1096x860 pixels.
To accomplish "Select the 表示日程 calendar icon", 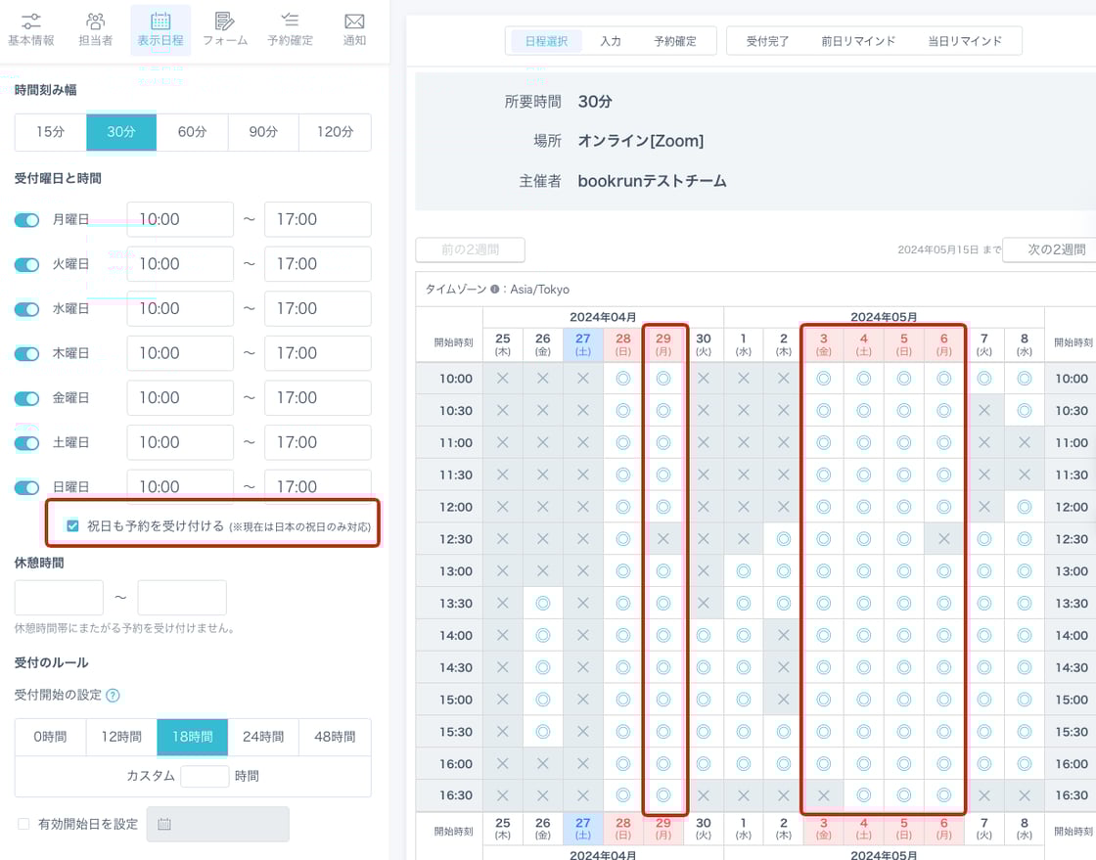I will point(160,22).
